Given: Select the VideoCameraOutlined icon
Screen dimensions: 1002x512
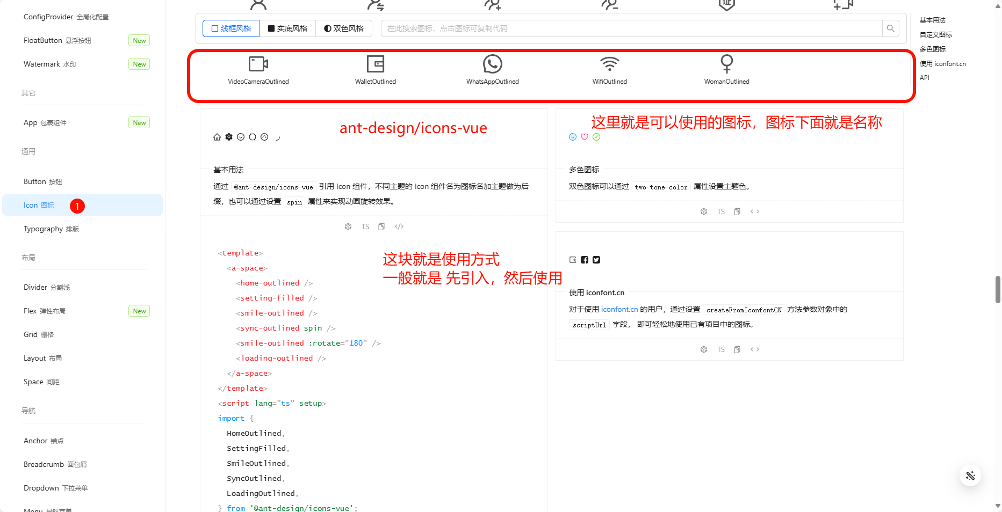Looking at the screenshot, I should [258, 70].
